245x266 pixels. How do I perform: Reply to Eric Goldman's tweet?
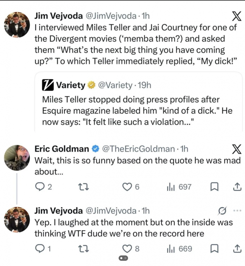(x=43, y=187)
